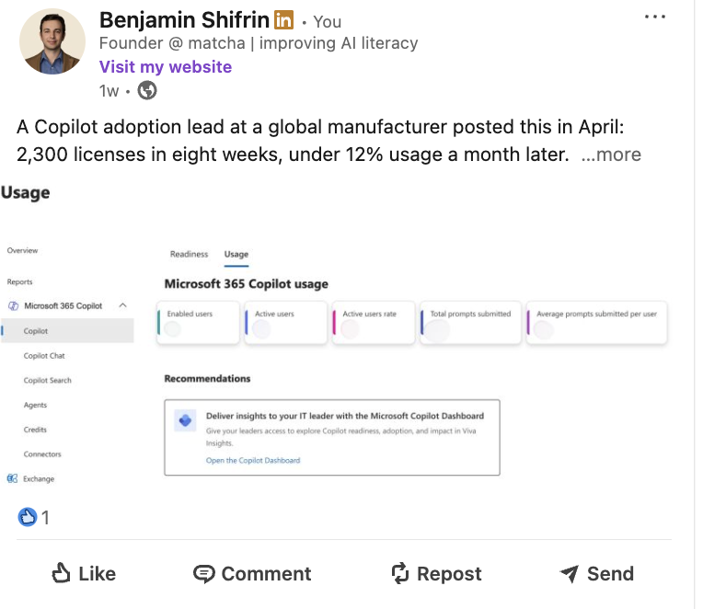This screenshot has height=609, width=703.
Task: Click the Comment speech bubble icon
Action: coord(204,574)
